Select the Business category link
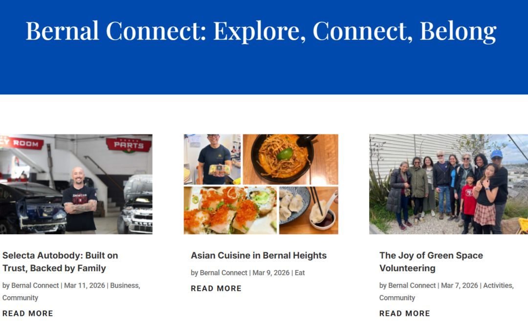 124,286
